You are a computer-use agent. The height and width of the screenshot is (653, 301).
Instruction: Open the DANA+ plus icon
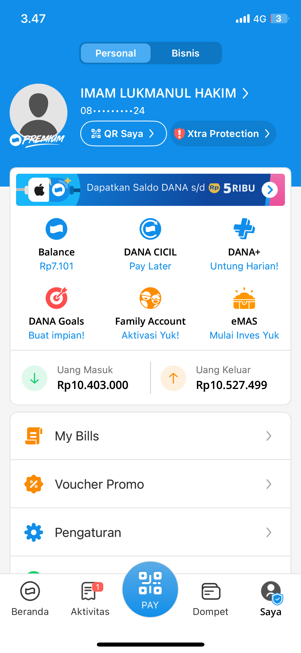[x=244, y=229]
